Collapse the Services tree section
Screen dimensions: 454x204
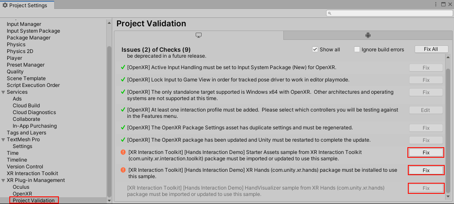click(x=3, y=92)
